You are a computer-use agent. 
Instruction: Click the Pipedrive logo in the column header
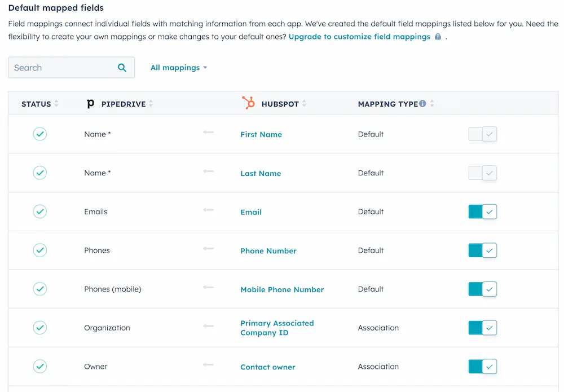tap(91, 103)
